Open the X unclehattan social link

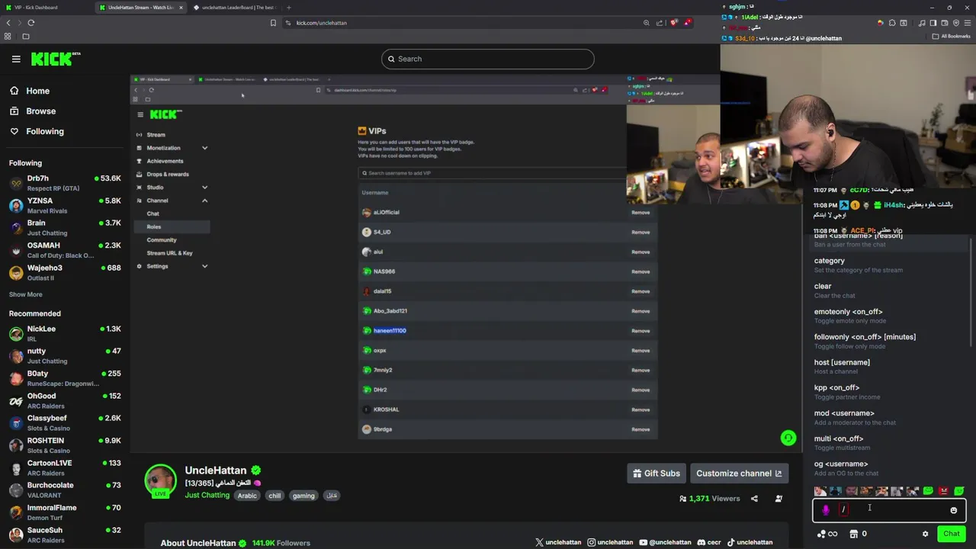point(558,542)
